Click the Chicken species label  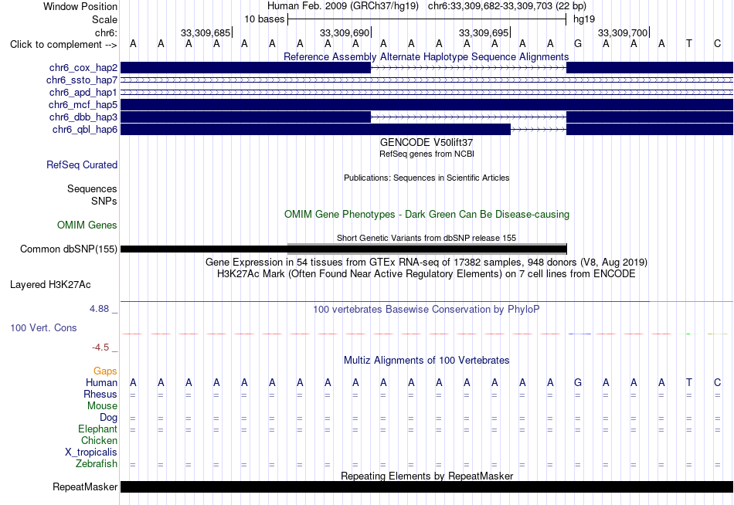99,441
